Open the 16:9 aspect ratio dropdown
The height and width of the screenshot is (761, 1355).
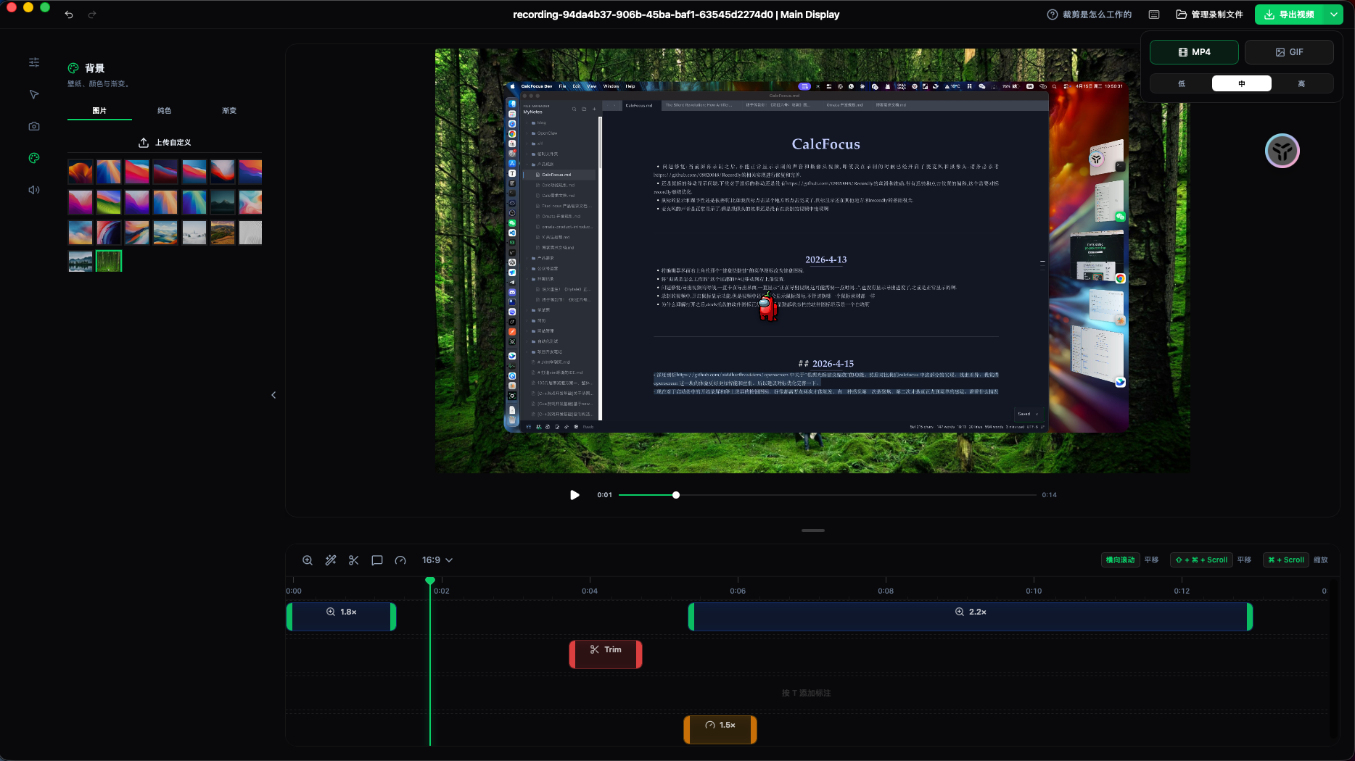click(x=437, y=560)
